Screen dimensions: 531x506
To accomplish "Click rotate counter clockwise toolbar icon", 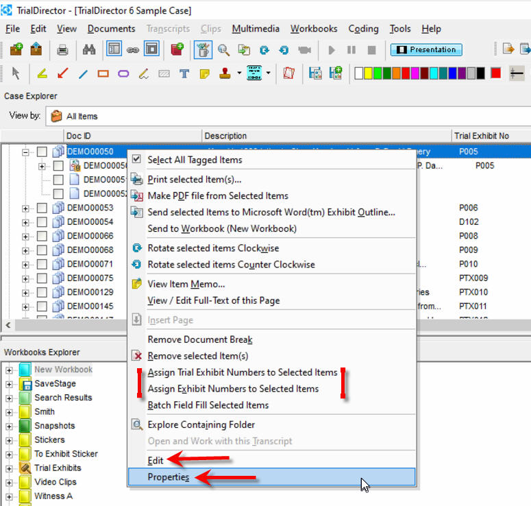I will [284, 50].
